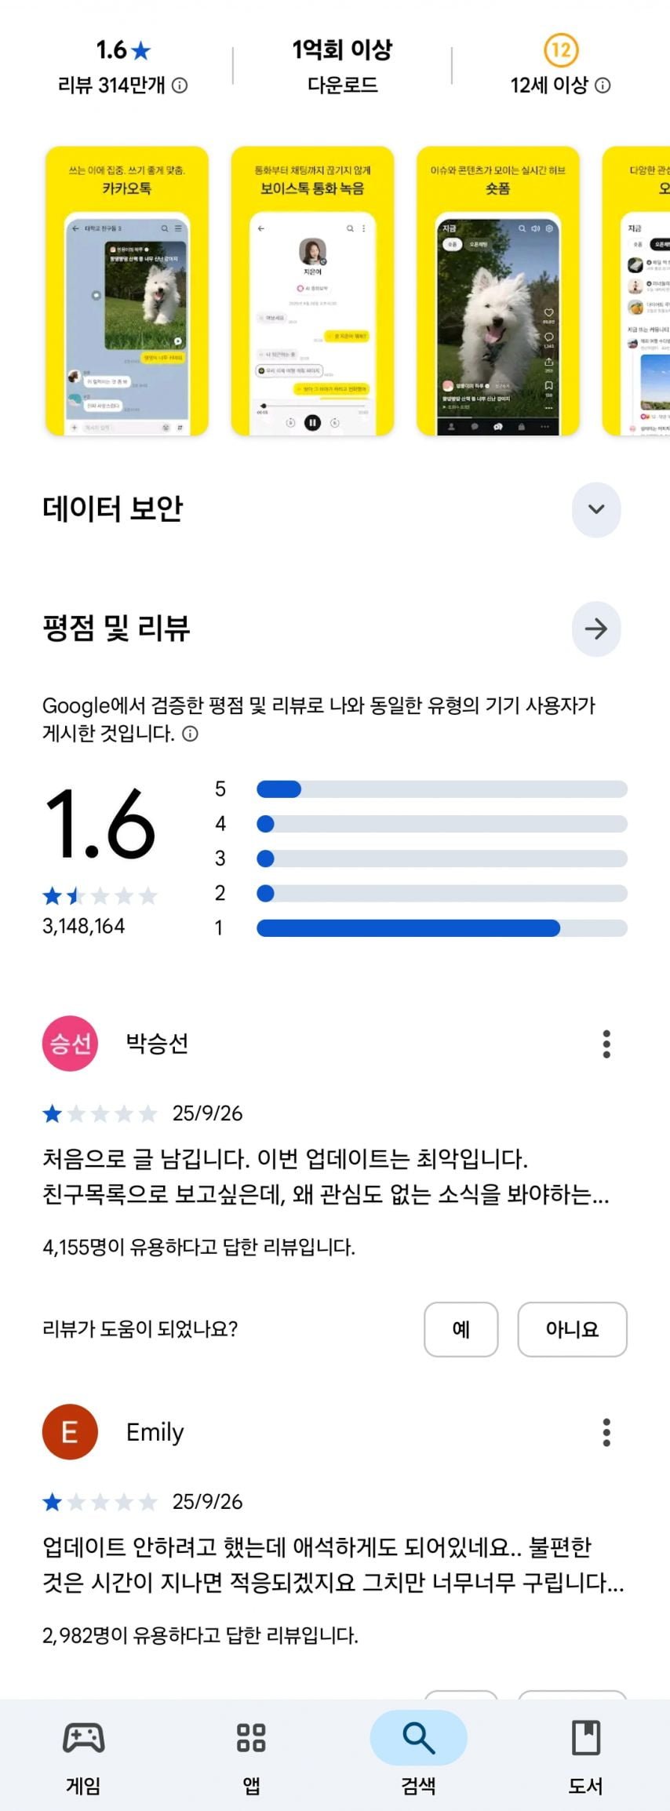The width and height of the screenshot is (670, 1811).
Task: Tap 박승선 profile avatar
Action: (x=70, y=1044)
